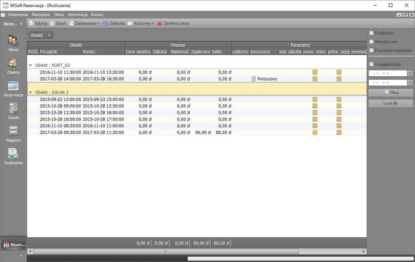Minimize the inner Rozliczenia child window
The image size is (415, 262).
click(399, 15)
